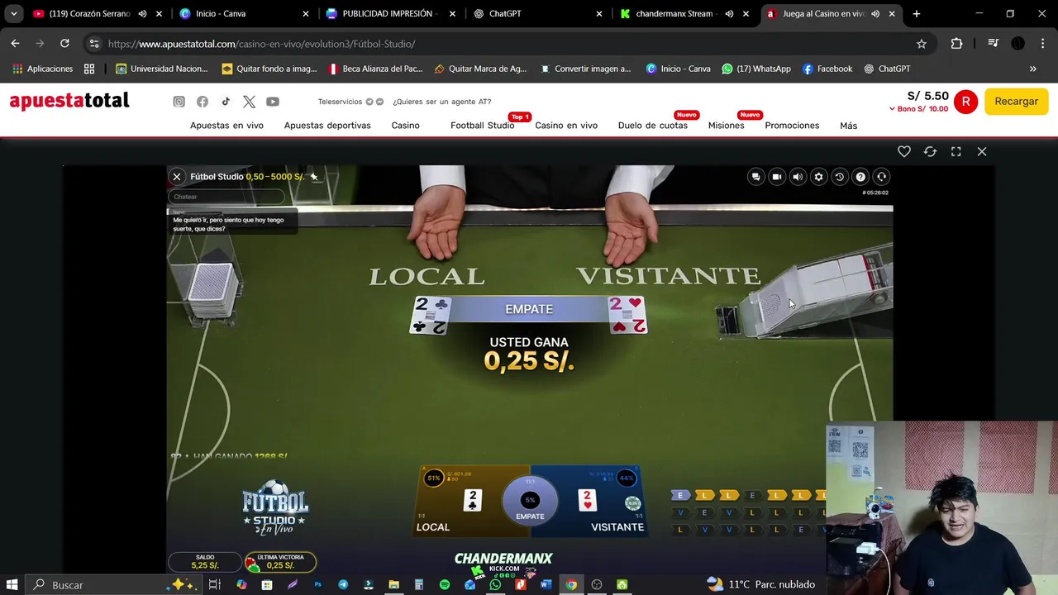1058x595 pixels.
Task: Close the game overlay X button
Action: tap(982, 151)
